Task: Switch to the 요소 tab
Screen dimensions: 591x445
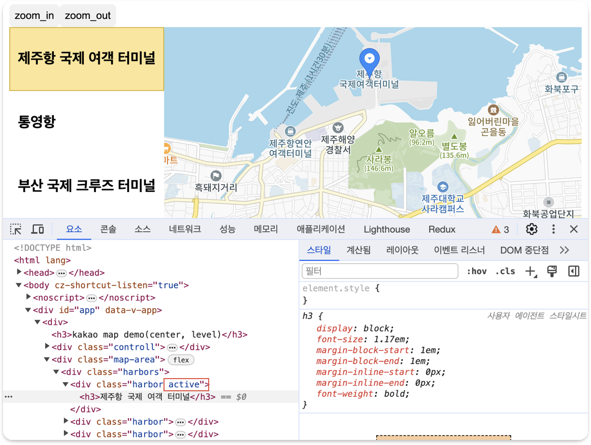Action: (x=74, y=229)
